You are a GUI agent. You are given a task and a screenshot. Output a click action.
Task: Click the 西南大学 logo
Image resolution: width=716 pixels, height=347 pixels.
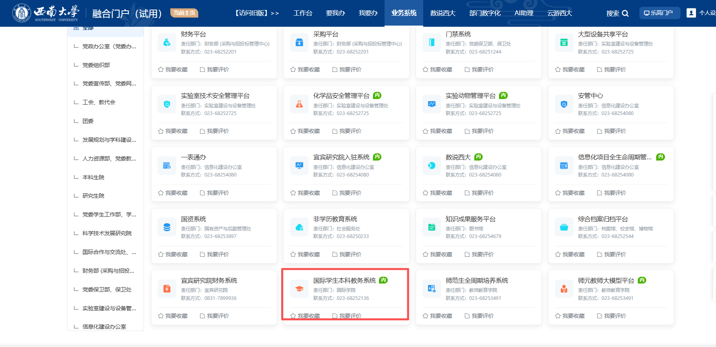tap(45, 13)
